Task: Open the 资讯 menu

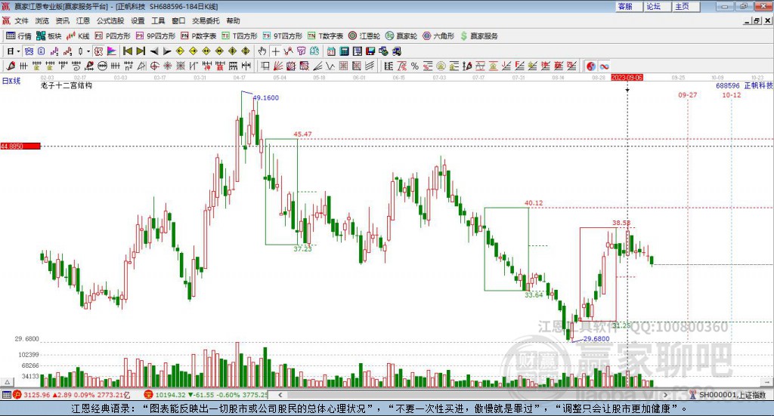Action: (62, 20)
